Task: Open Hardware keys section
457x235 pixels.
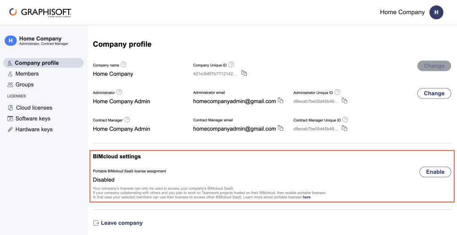Action: coord(34,129)
